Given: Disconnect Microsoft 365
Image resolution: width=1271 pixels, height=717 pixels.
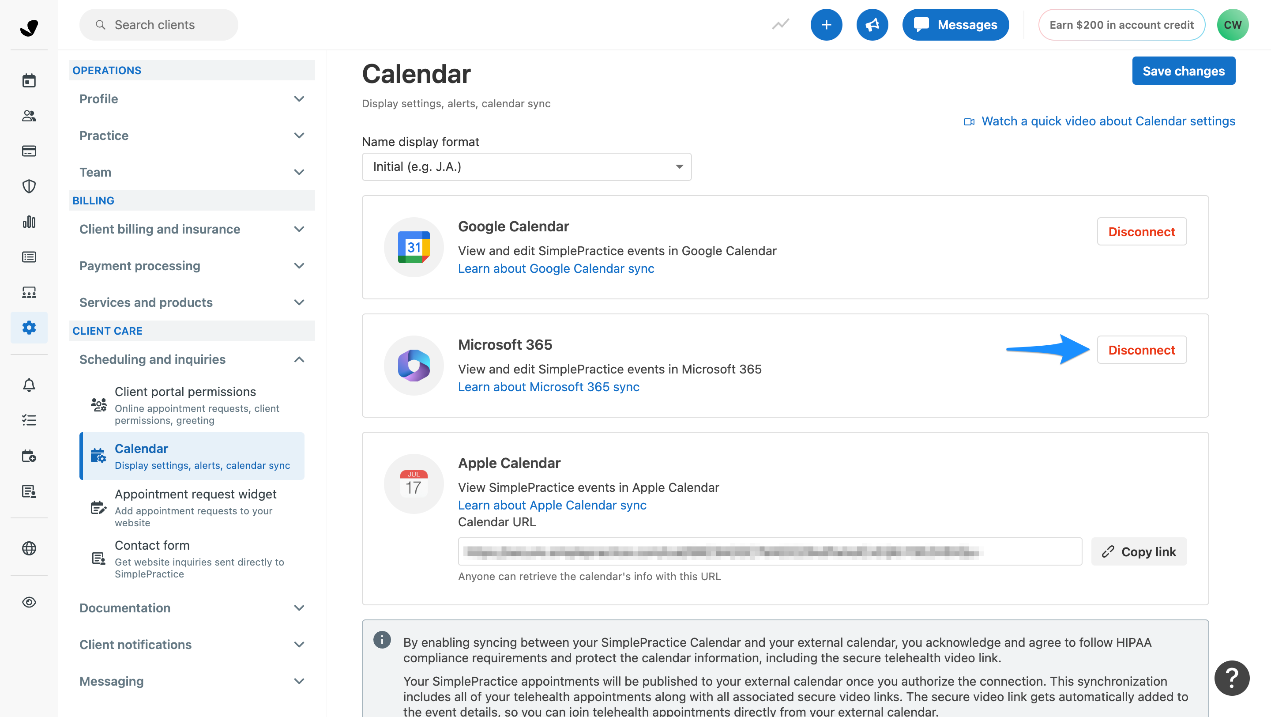Looking at the screenshot, I should (1141, 350).
